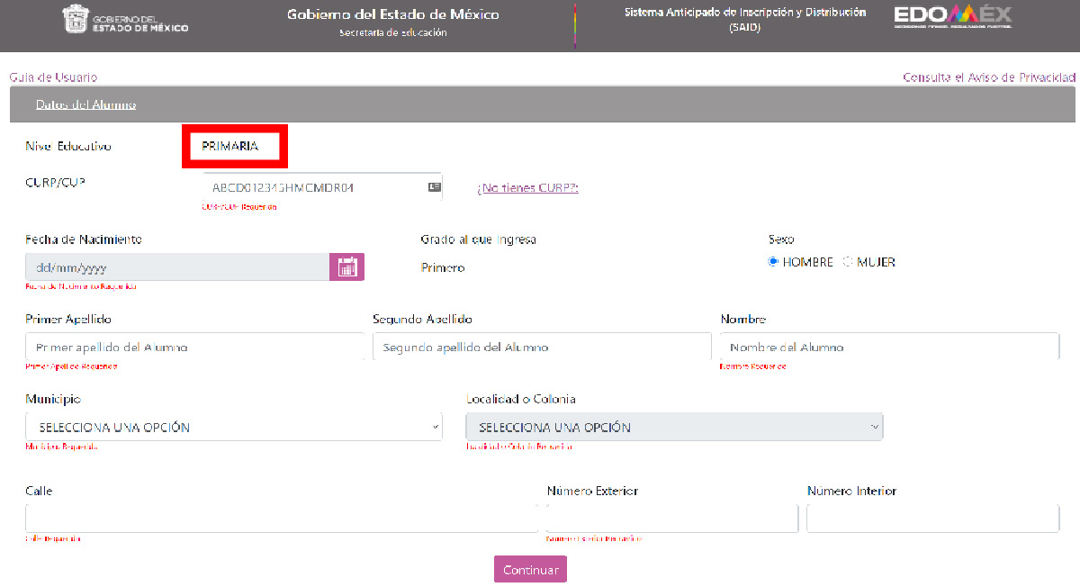The height and width of the screenshot is (587, 1080).
Task: Select MUJER radio button
Action: [x=848, y=262]
